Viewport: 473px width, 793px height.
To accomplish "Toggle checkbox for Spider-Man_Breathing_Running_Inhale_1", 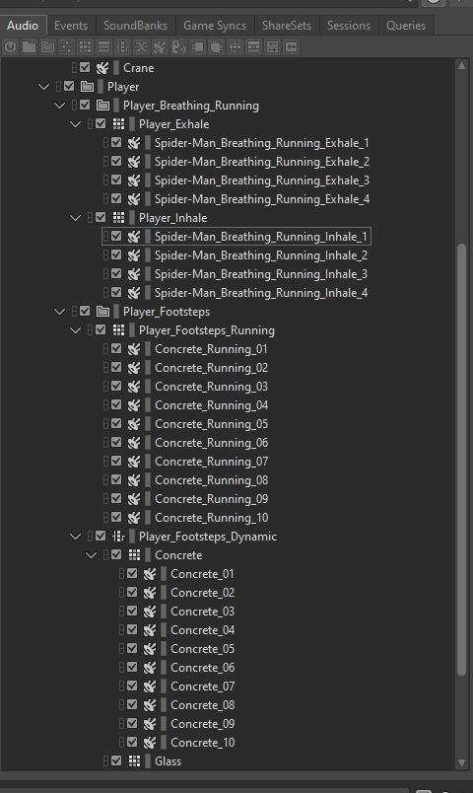I will click(x=116, y=236).
